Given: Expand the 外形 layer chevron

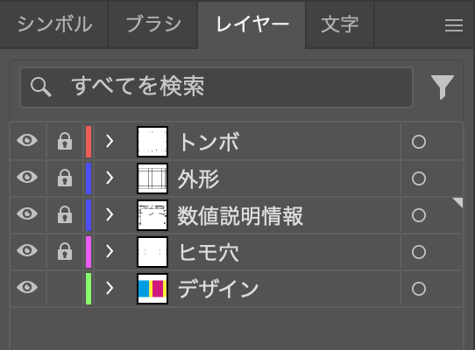Looking at the screenshot, I should point(110,178).
